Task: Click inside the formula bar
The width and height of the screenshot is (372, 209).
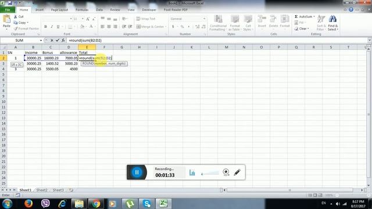Action: pos(217,41)
